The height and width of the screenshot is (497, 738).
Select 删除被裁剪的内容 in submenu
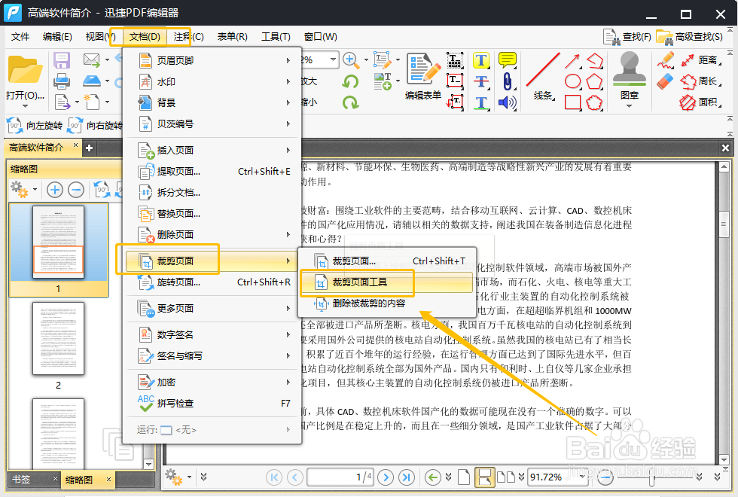point(387,303)
